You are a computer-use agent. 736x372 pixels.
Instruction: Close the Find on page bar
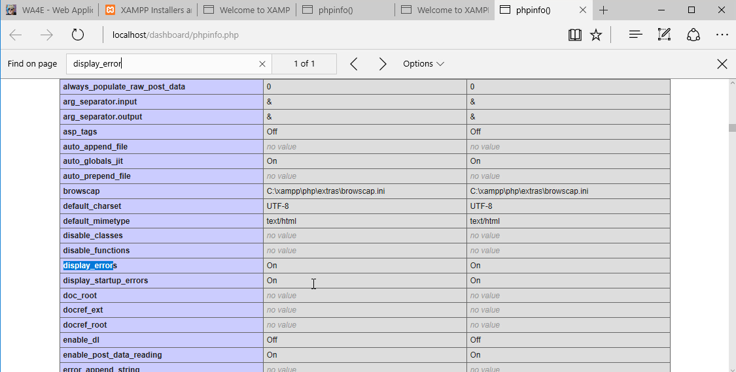pyautogui.click(x=722, y=64)
